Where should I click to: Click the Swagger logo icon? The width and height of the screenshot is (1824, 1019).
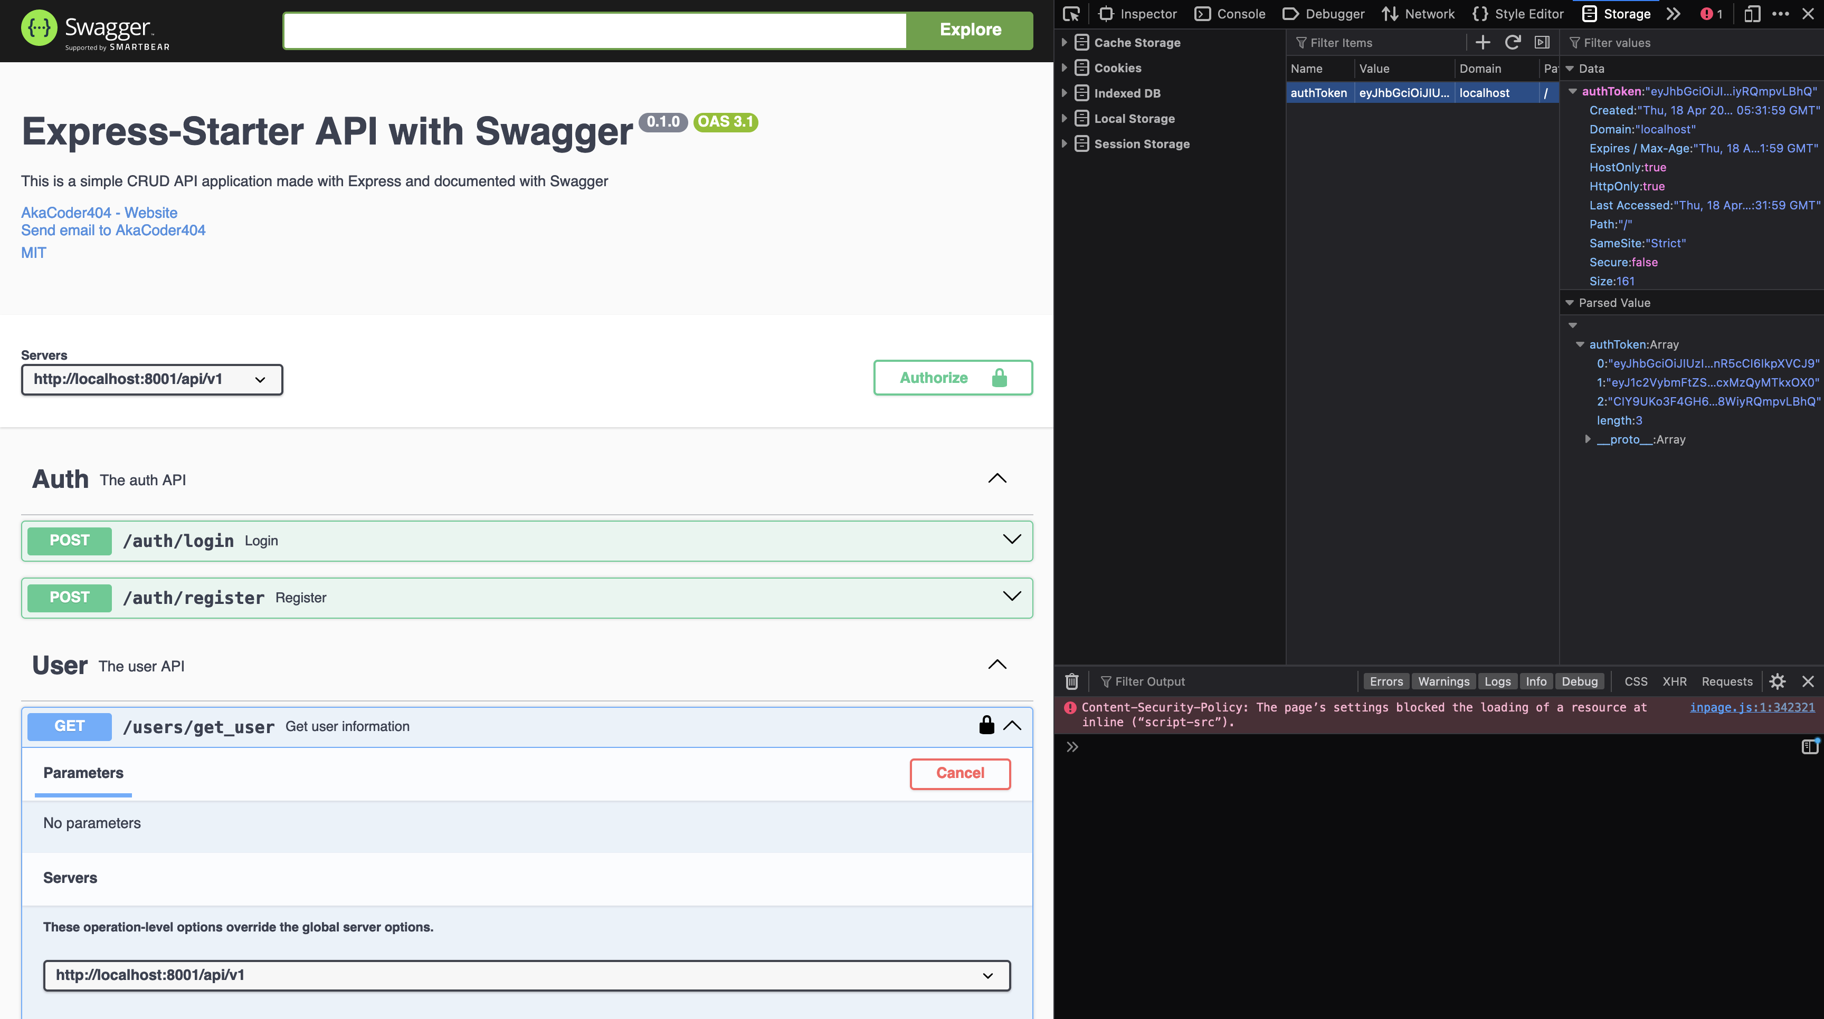(x=39, y=28)
